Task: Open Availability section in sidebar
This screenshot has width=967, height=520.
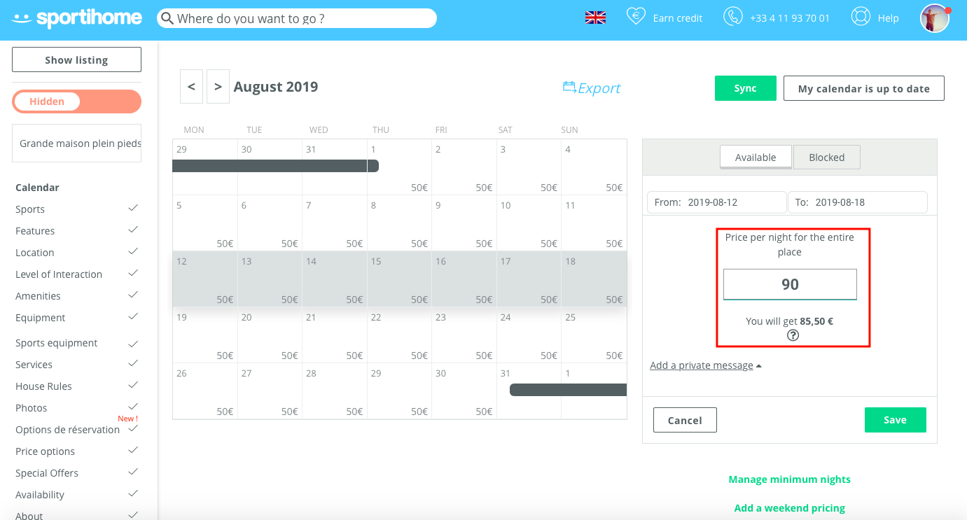Action: coord(40,495)
